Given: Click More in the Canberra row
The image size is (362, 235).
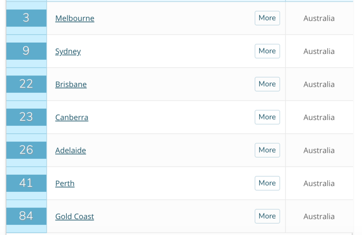Looking at the screenshot, I should [267, 117].
